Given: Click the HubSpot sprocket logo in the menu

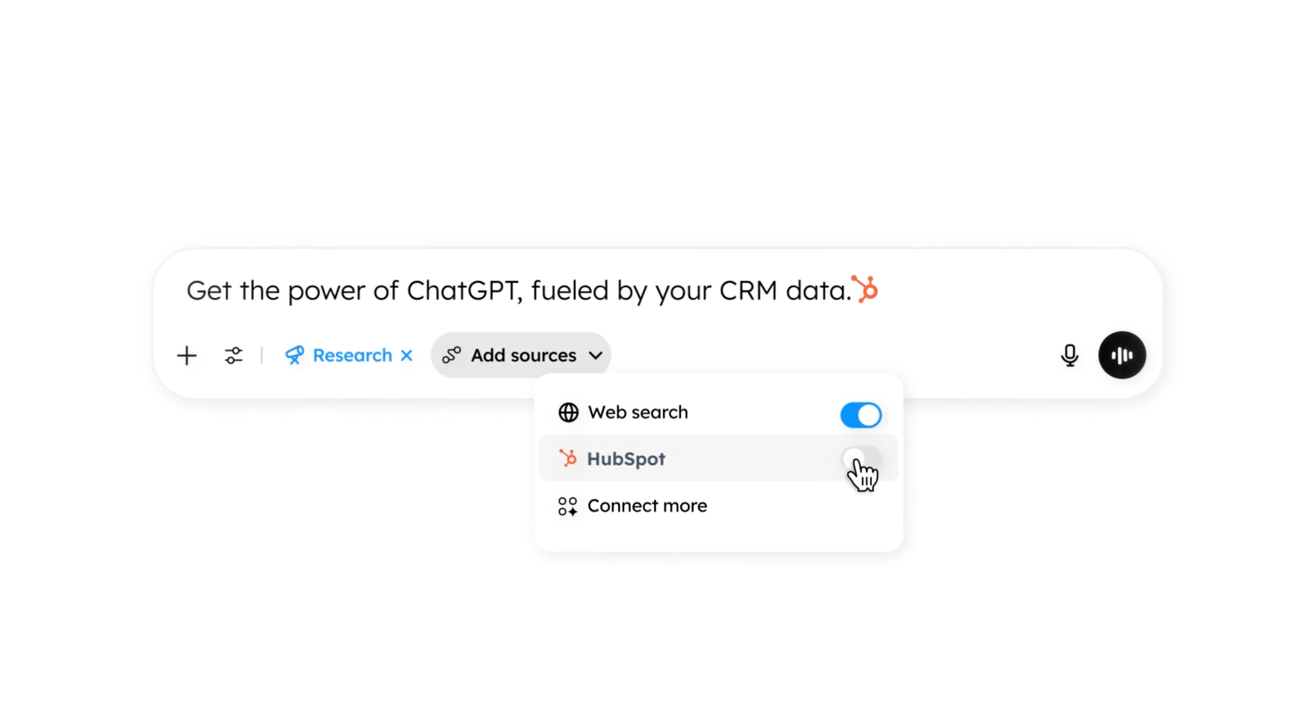Looking at the screenshot, I should (568, 458).
